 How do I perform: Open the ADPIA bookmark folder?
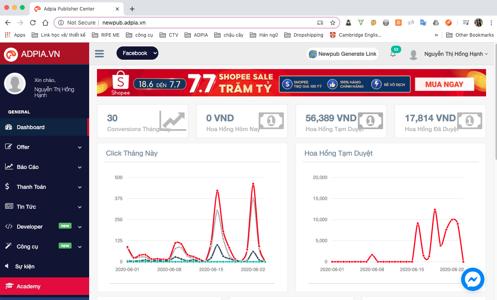[196, 35]
